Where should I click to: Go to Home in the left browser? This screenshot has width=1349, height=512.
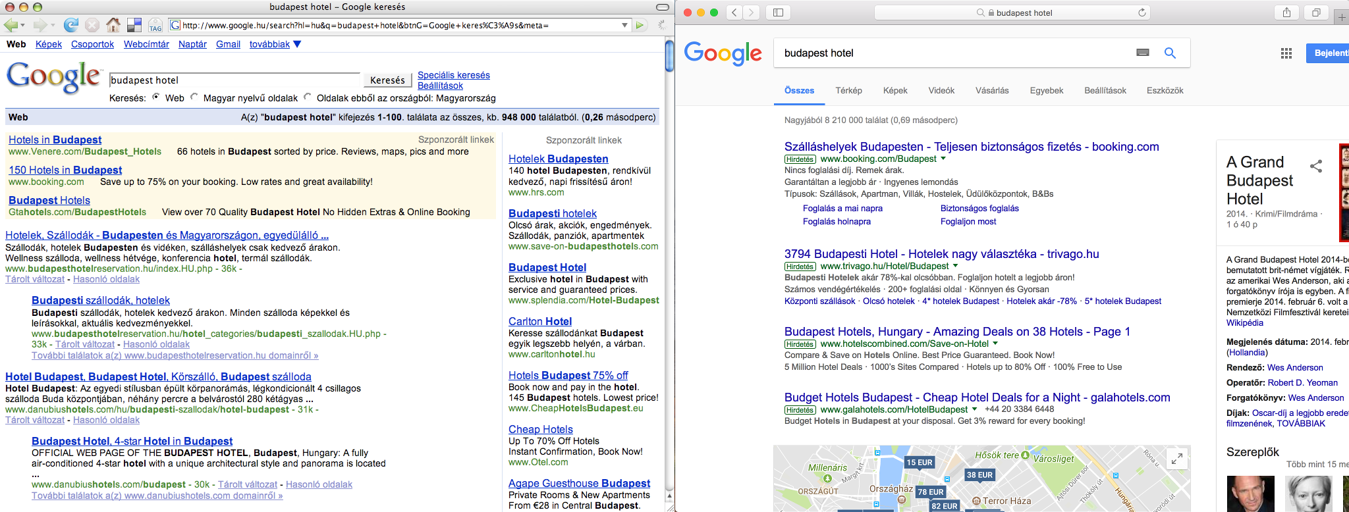(113, 25)
